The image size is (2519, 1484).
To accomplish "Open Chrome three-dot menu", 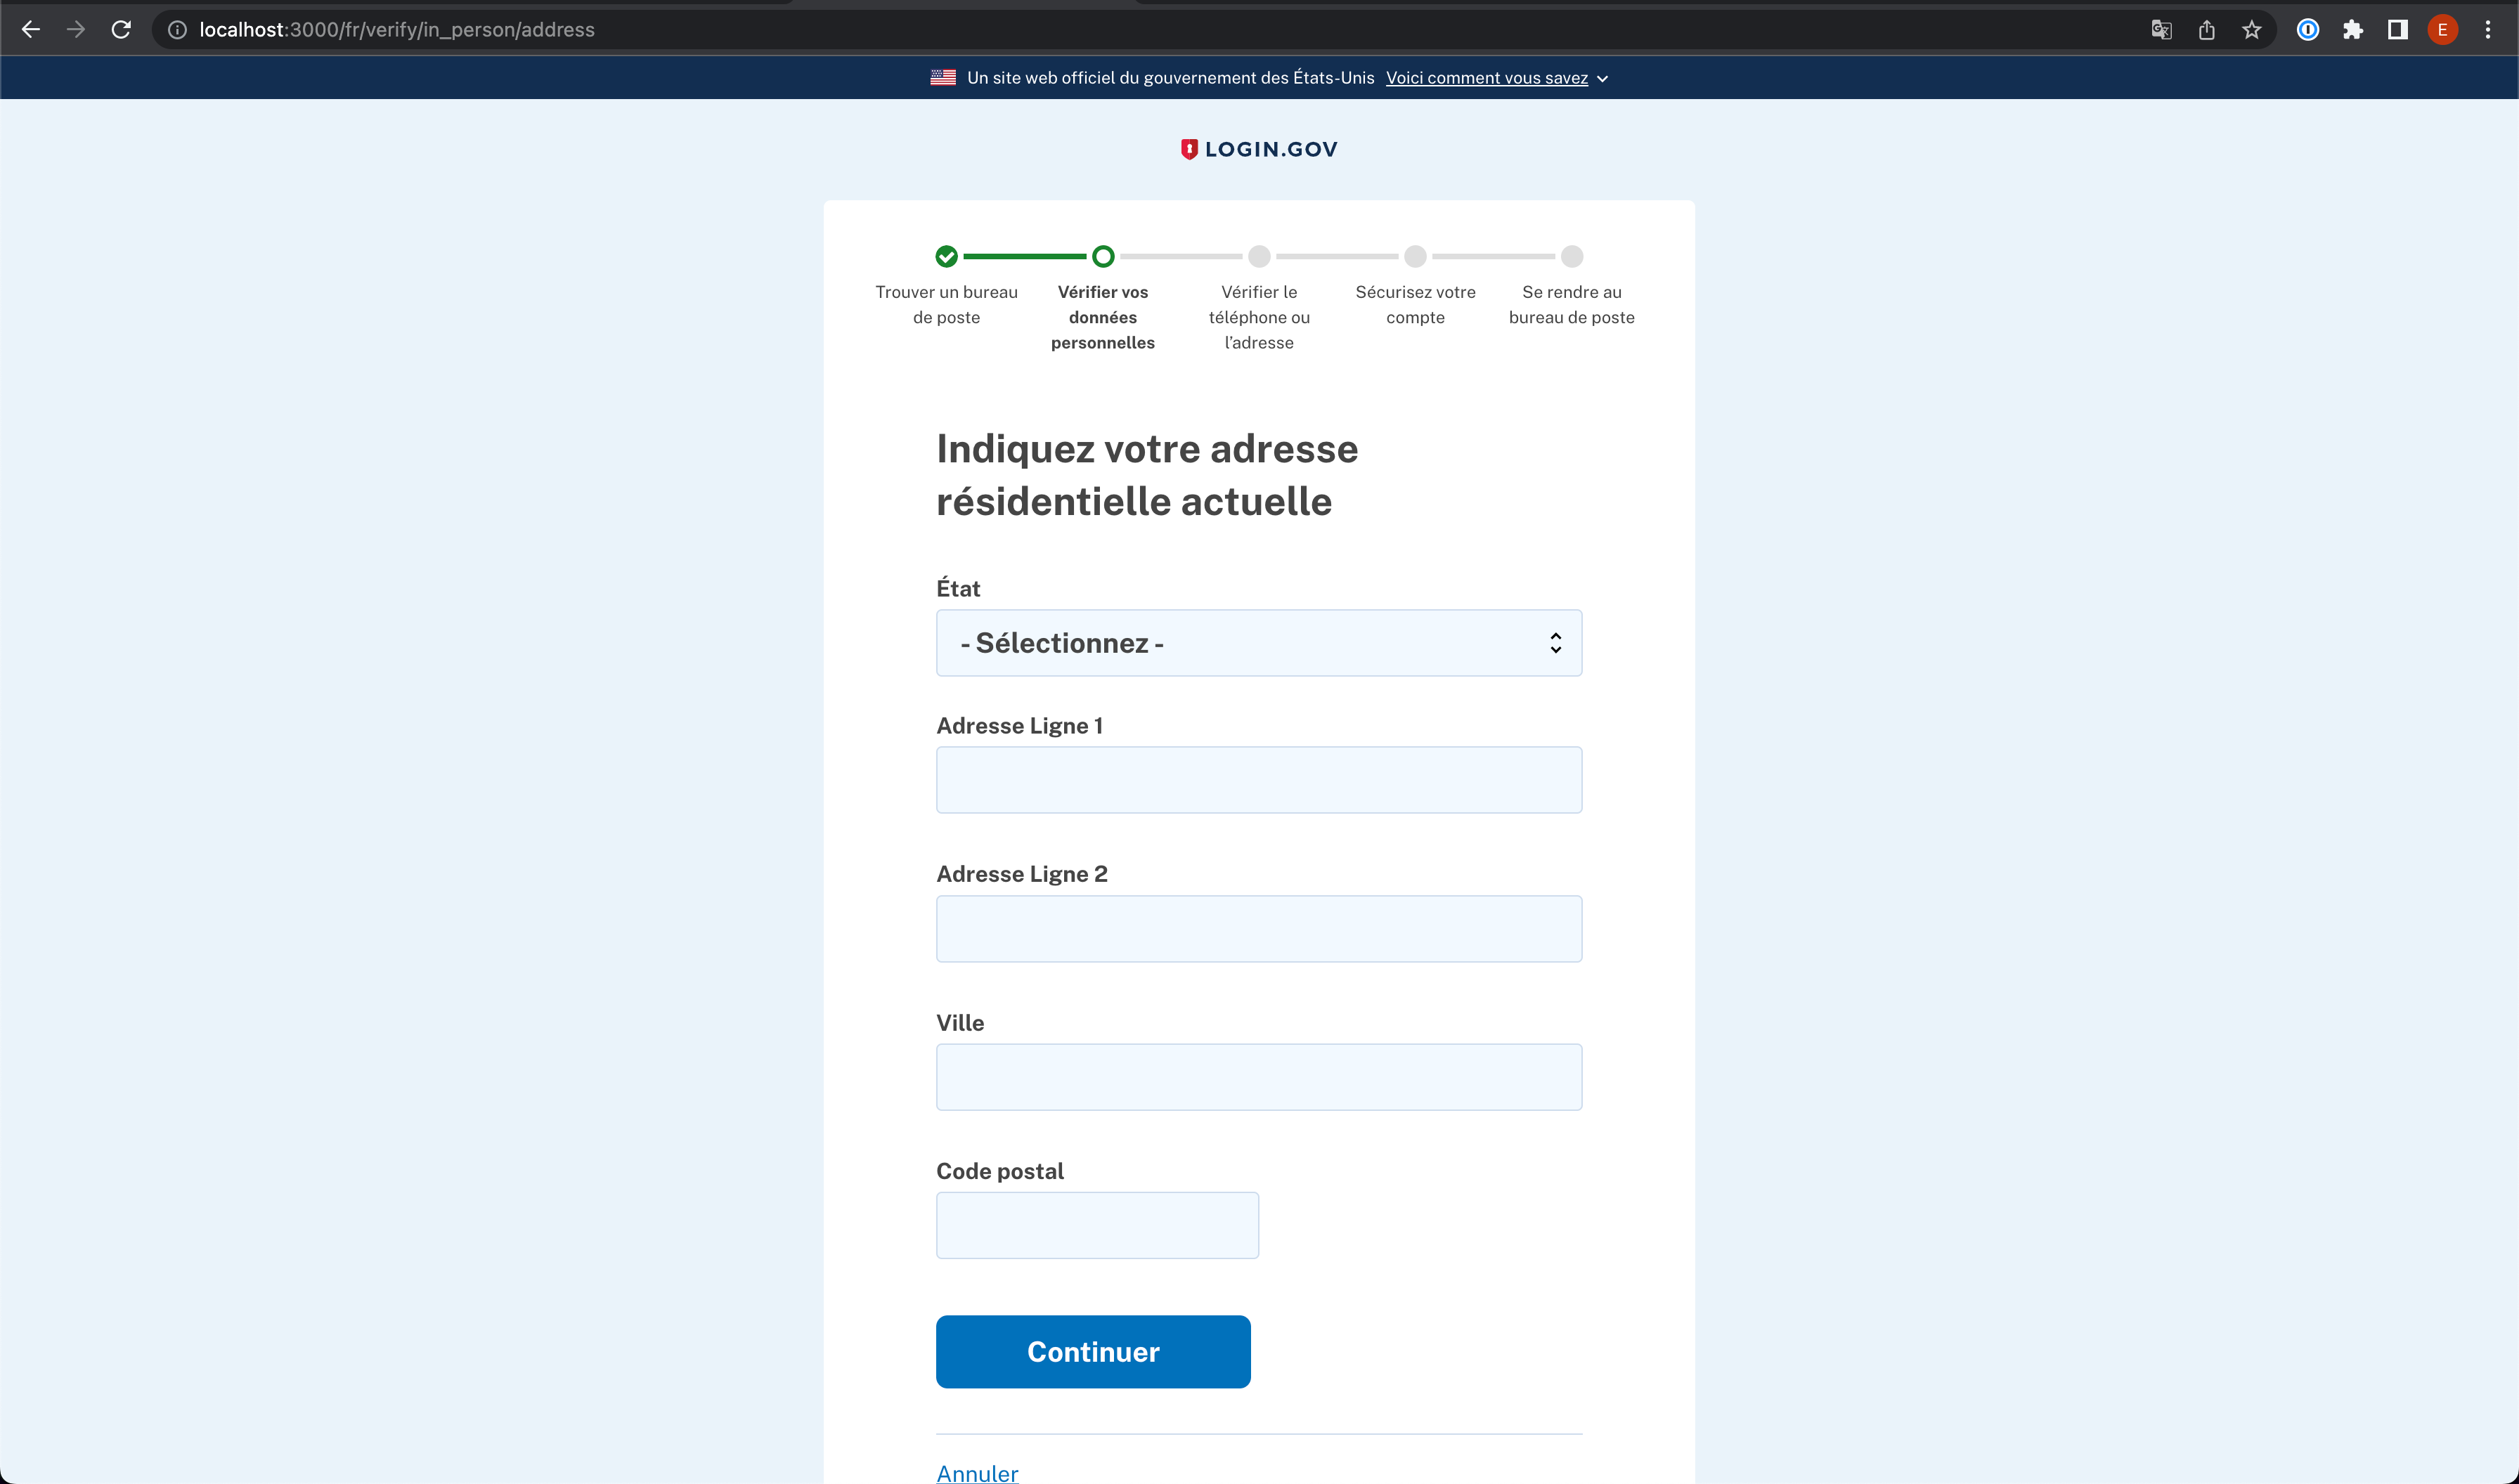I will (2487, 30).
